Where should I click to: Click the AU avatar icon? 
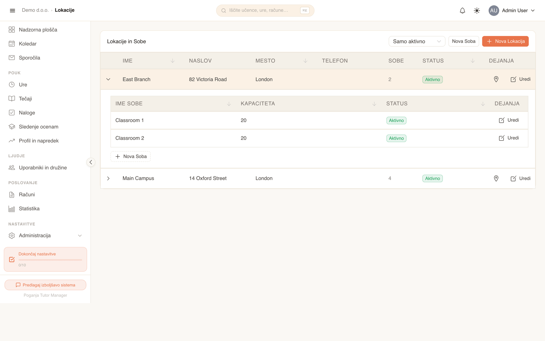(493, 11)
